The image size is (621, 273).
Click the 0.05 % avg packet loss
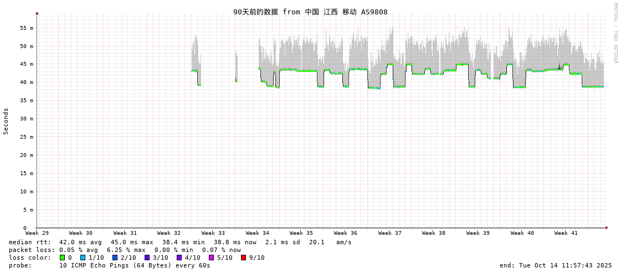point(80,250)
